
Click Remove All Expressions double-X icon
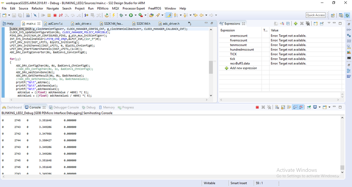pos(308,24)
